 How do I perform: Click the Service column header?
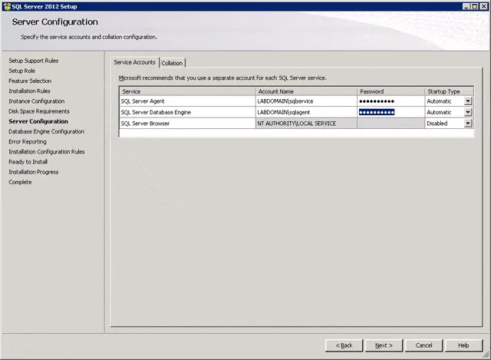186,91
